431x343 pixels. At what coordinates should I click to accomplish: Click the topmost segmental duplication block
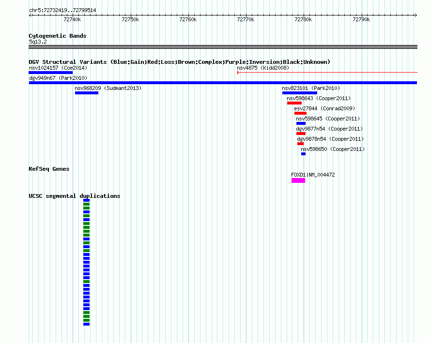pos(87,200)
